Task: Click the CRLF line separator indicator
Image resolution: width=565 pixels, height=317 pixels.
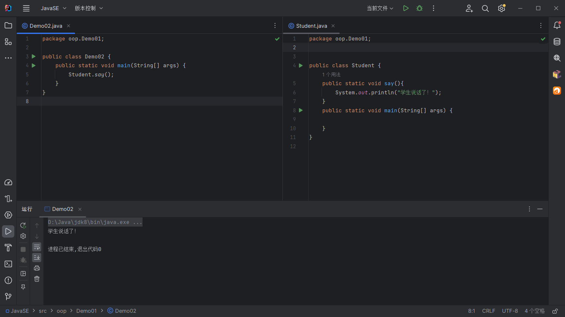Action: [x=488, y=311]
